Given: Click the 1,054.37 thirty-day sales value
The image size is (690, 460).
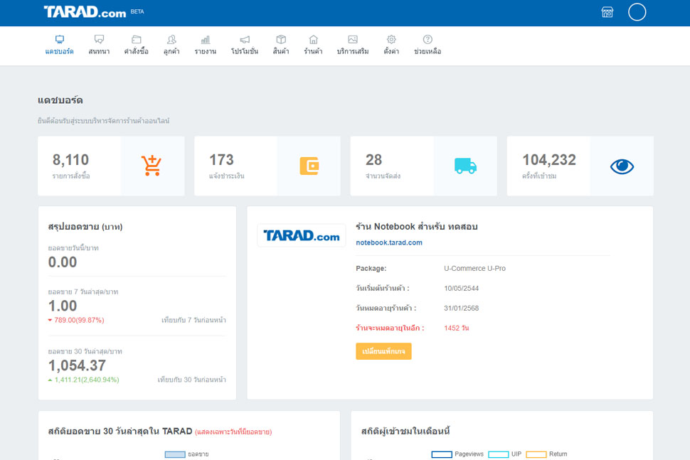Looking at the screenshot, I should click(77, 365).
